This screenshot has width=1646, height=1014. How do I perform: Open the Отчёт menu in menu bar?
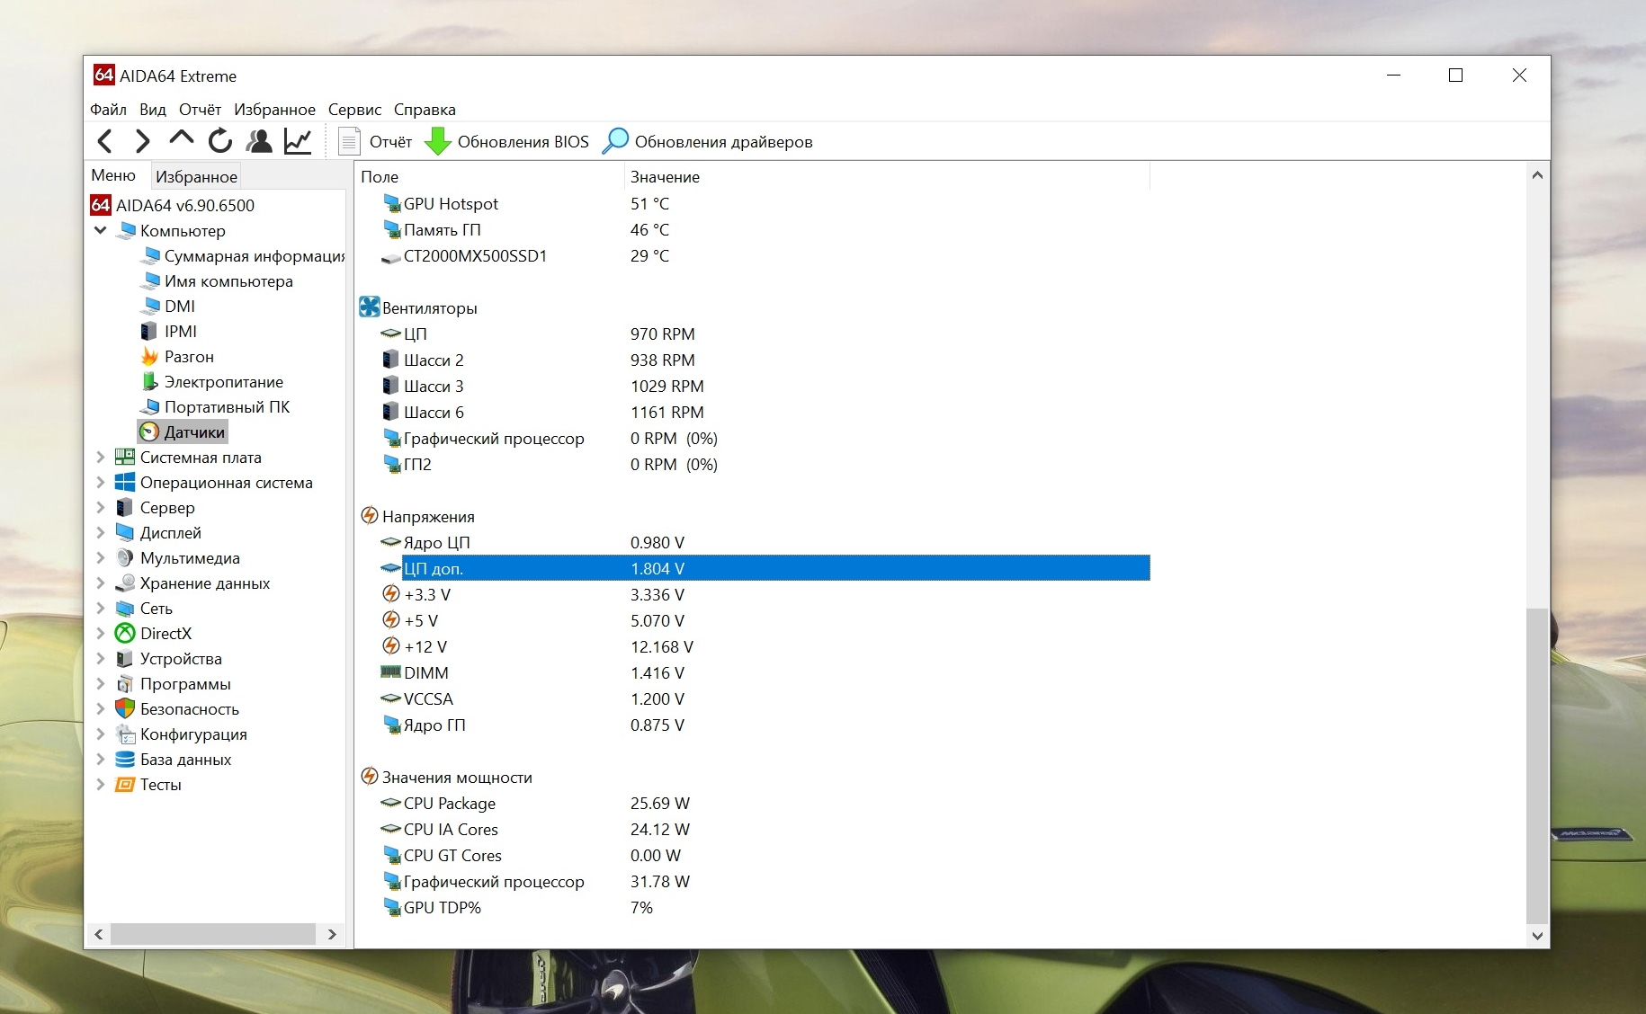point(200,110)
